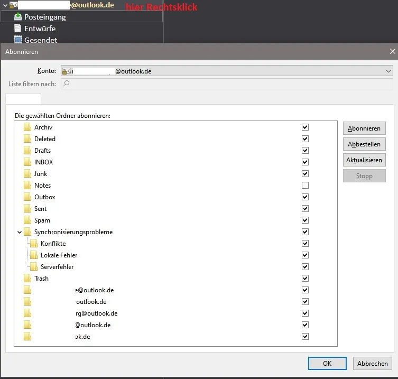The height and width of the screenshot is (379, 398).
Task: Collapse the Synchronisierungsprobleme folder tree
Action: (20, 232)
